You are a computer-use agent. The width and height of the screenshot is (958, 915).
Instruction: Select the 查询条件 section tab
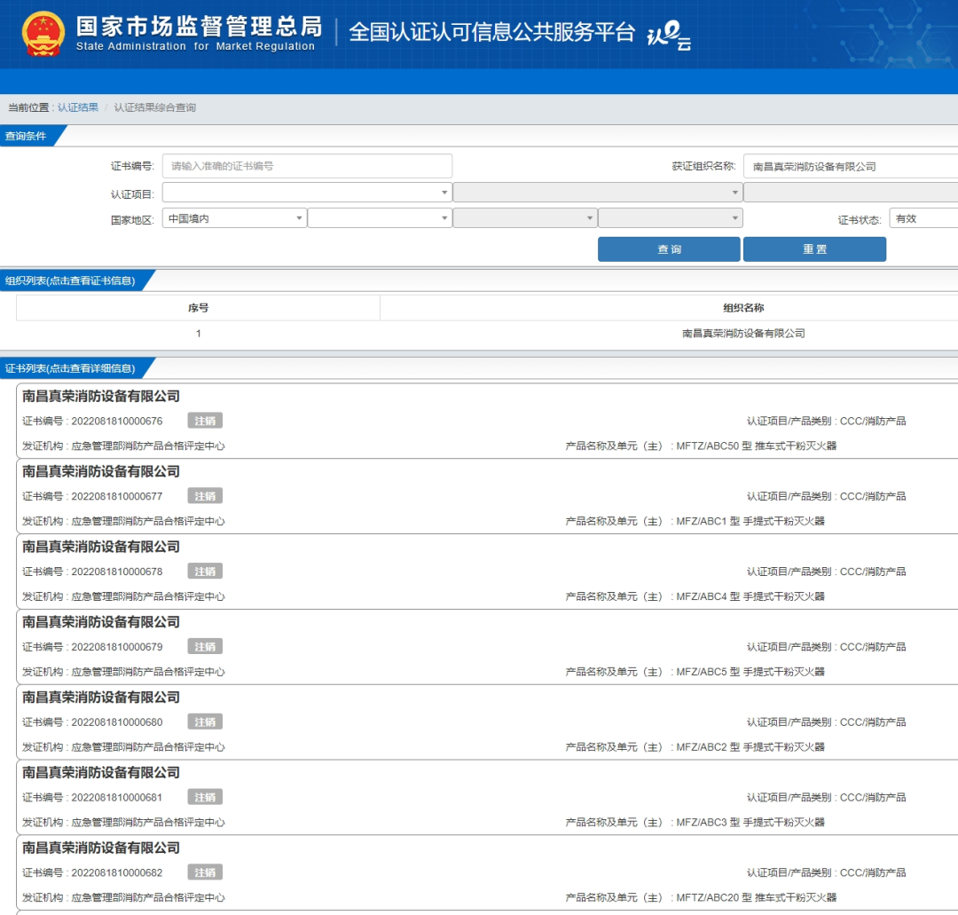[x=26, y=136]
